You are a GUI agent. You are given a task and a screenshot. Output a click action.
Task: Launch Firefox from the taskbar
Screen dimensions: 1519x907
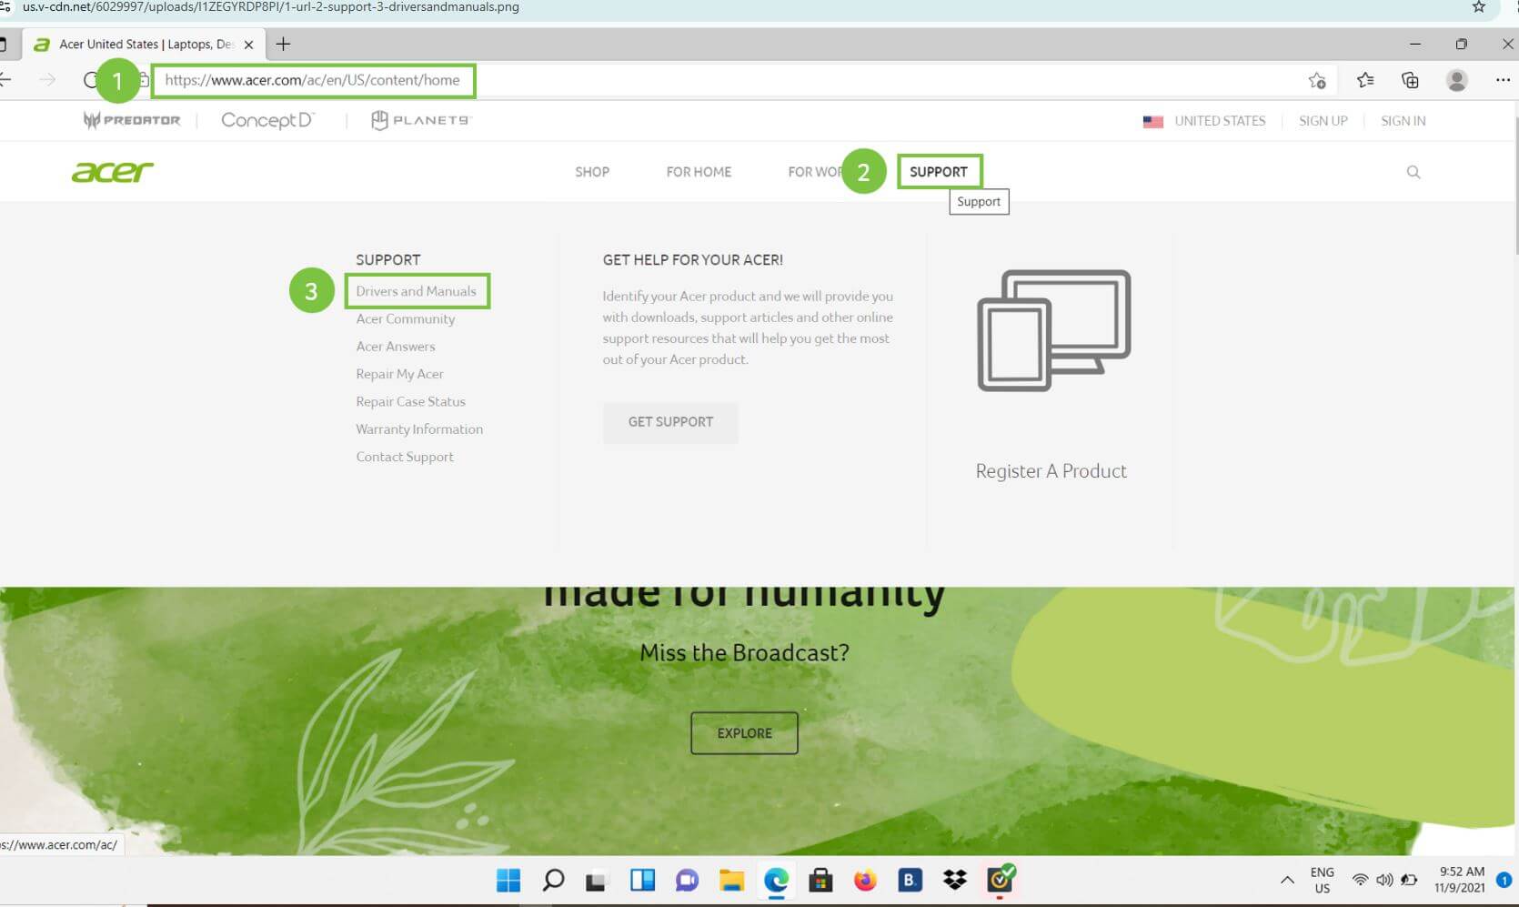pyautogui.click(x=864, y=880)
